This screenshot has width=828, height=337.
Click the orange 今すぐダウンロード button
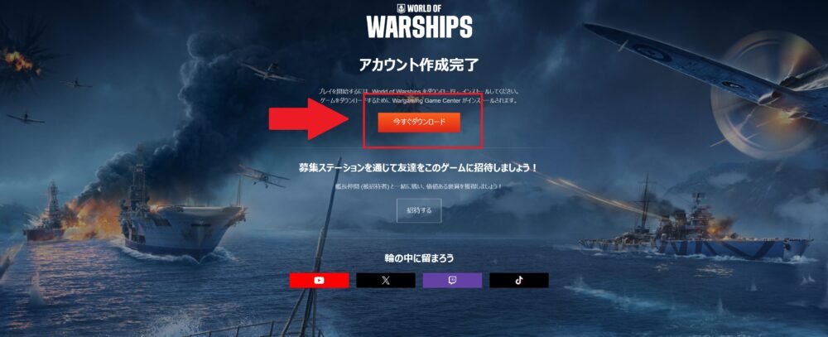point(419,122)
